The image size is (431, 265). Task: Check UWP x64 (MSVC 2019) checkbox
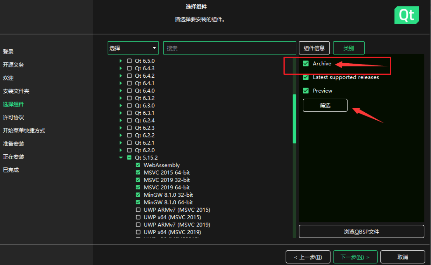(138, 232)
